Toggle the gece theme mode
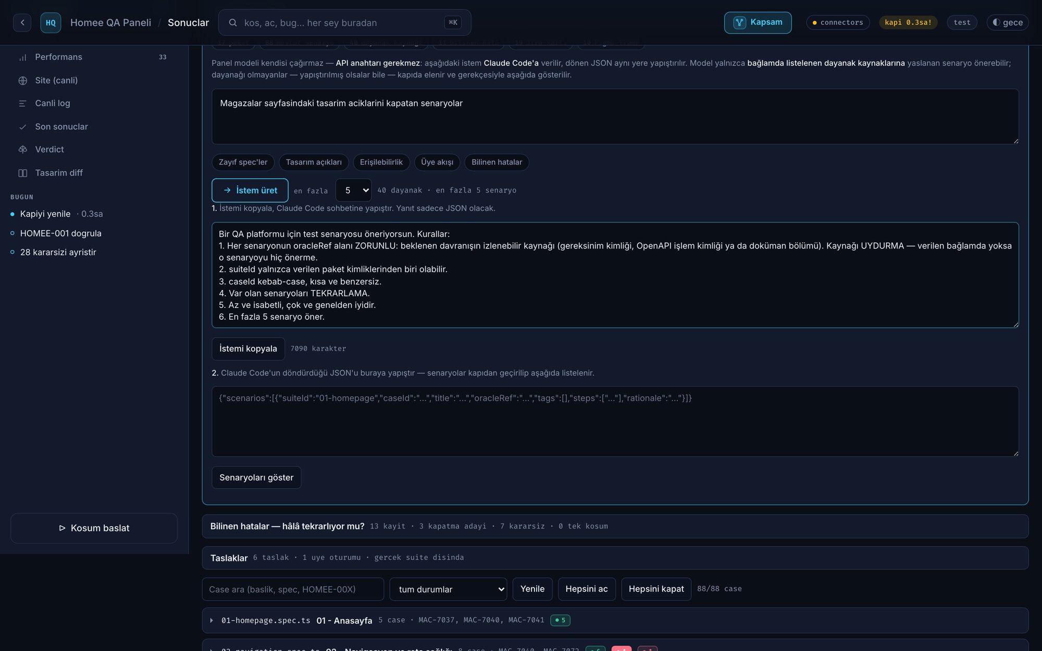The width and height of the screenshot is (1042, 651). click(1007, 22)
